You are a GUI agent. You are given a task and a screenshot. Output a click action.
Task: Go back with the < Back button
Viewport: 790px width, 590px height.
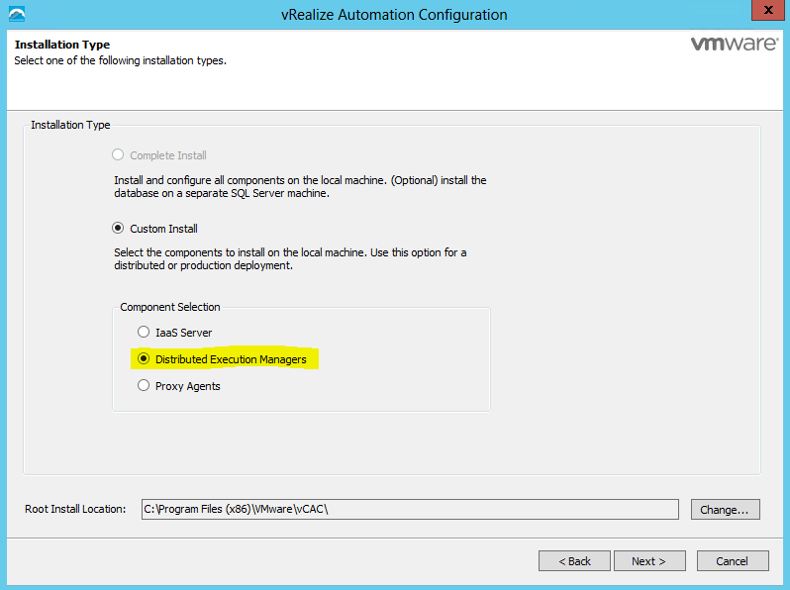tap(574, 560)
